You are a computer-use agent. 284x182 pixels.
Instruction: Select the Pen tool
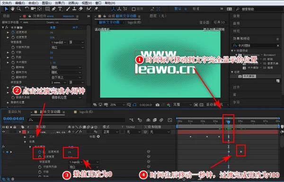(54, 9)
